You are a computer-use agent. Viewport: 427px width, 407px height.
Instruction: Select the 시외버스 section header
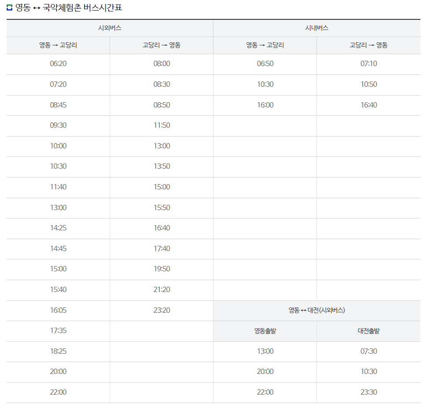[108, 28]
